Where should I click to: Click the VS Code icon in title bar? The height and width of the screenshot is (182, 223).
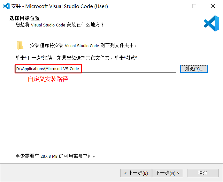pos(6,6)
